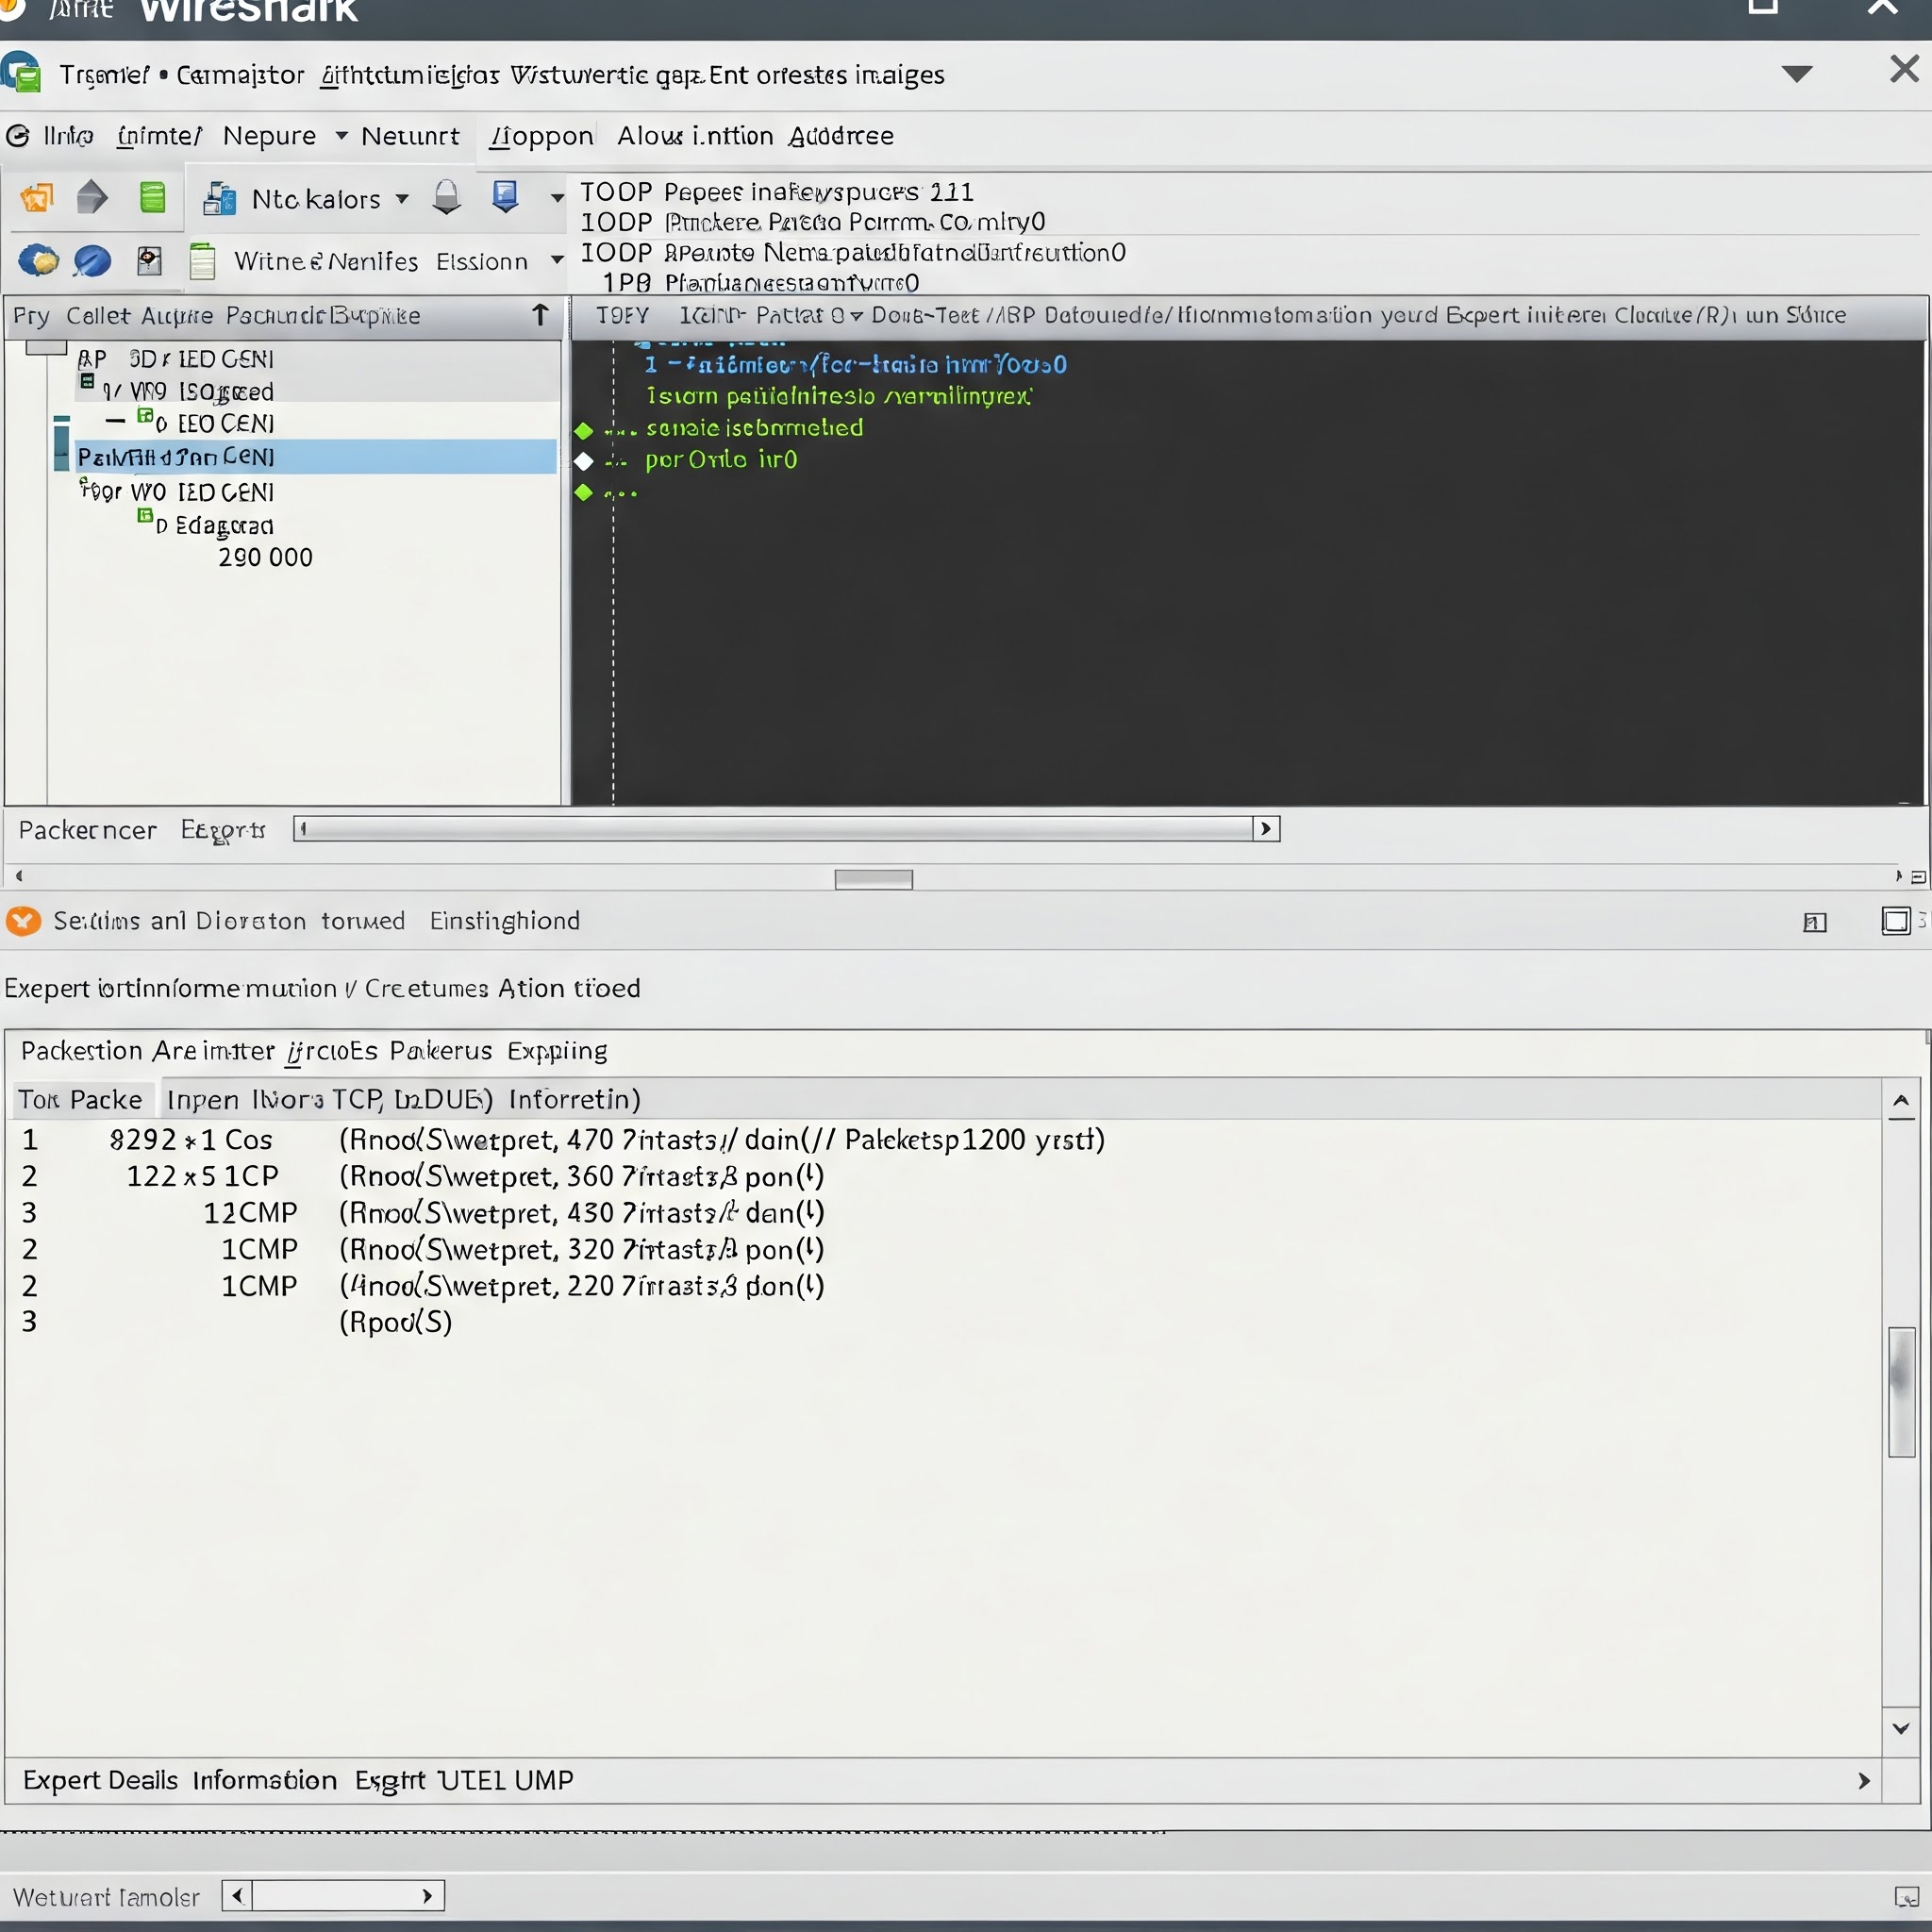Screen dimensions: 1932x1932
Task: Open the Nepure menu
Action: click(x=269, y=135)
